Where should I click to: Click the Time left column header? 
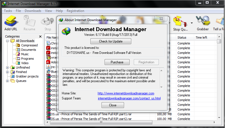(205, 37)
